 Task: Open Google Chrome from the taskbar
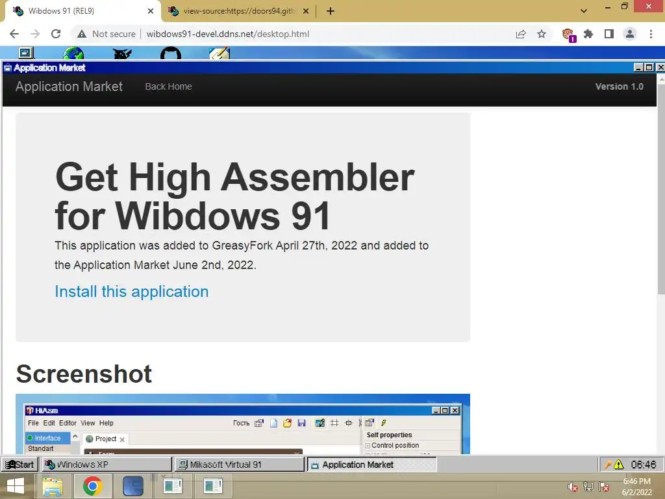pyautogui.click(x=92, y=486)
